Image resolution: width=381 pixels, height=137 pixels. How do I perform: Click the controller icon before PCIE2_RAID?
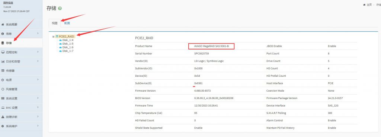57,36
